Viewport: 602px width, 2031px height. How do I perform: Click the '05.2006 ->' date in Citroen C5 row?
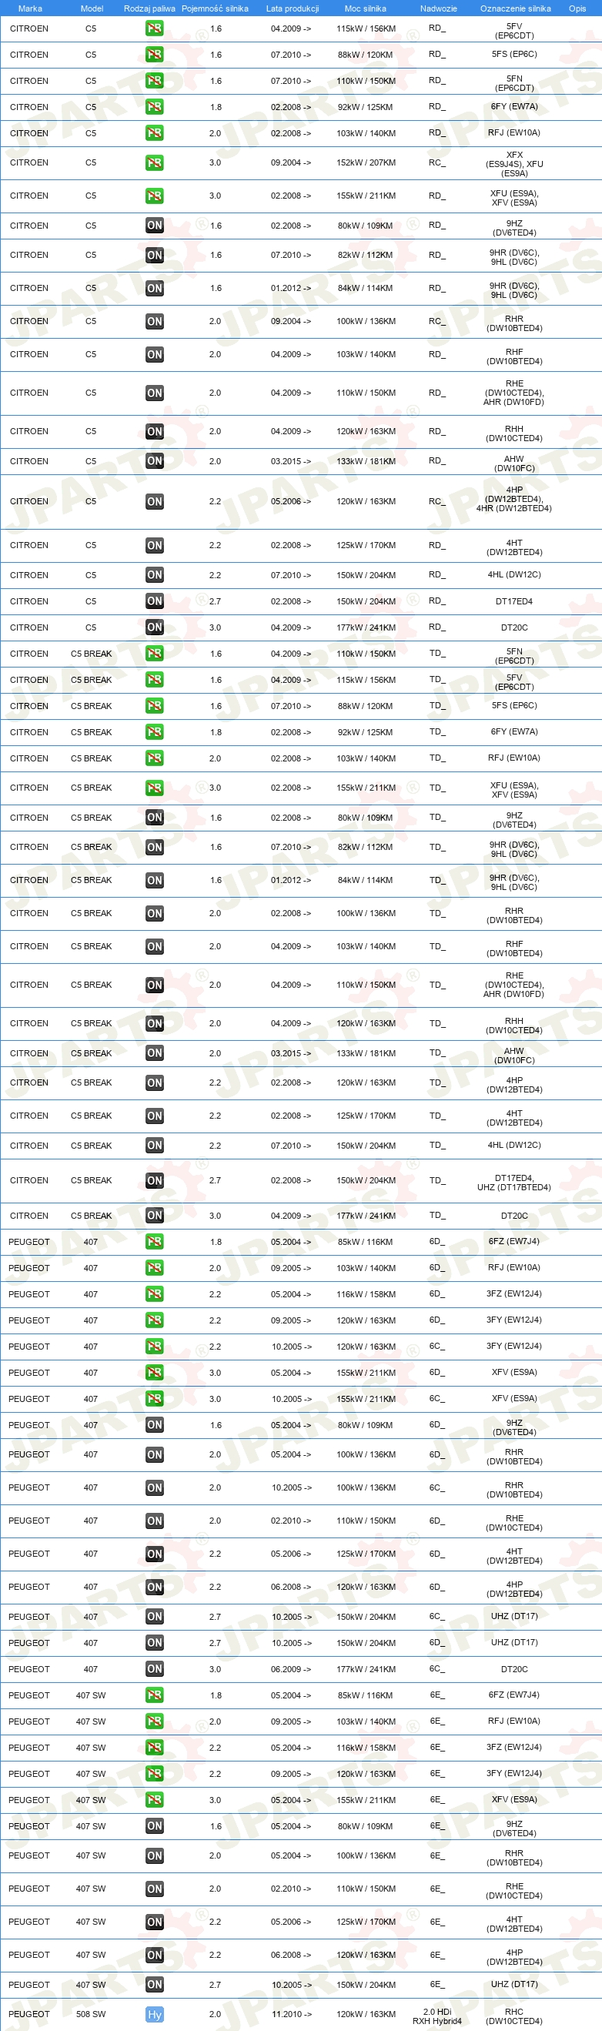[291, 501]
